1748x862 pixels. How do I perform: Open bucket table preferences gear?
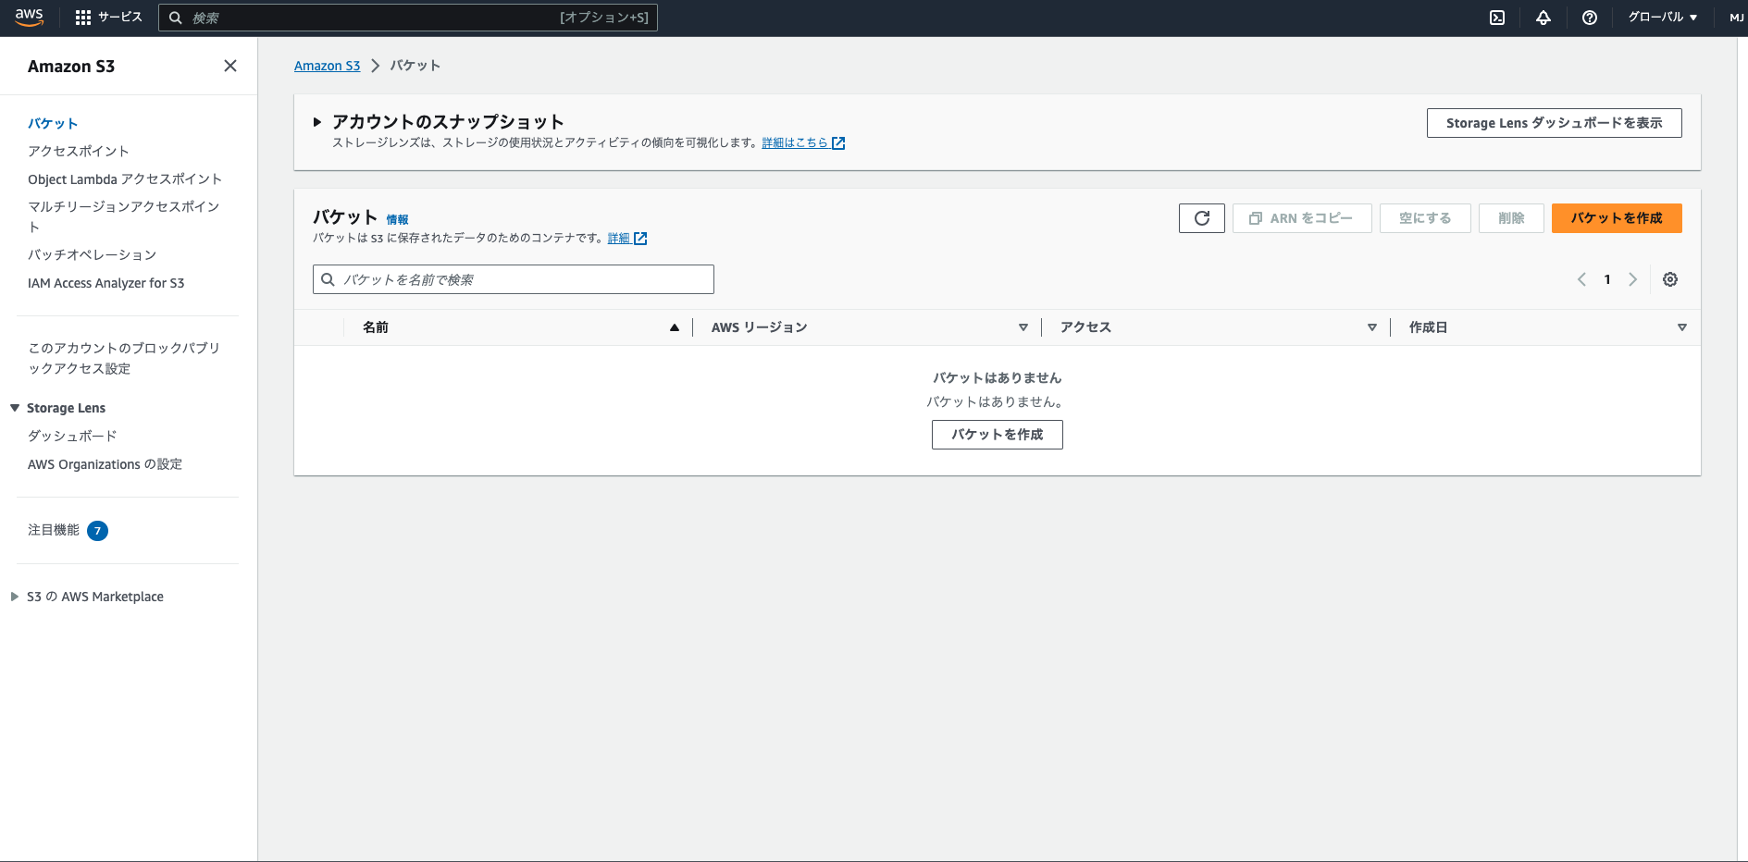click(x=1670, y=279)
